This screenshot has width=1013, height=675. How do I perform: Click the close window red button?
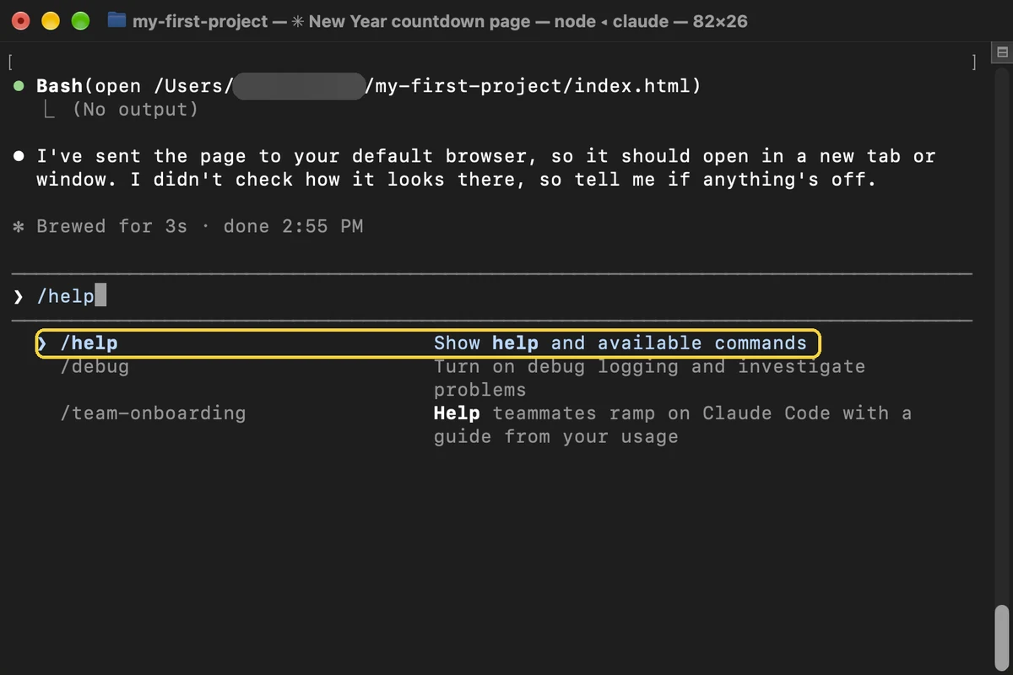pos(21,21)
